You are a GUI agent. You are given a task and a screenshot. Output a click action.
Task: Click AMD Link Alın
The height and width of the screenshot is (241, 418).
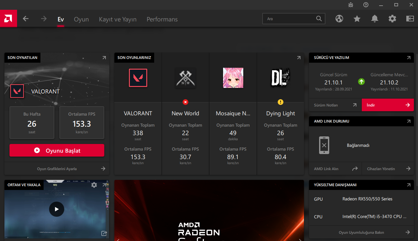pos(335,169)
